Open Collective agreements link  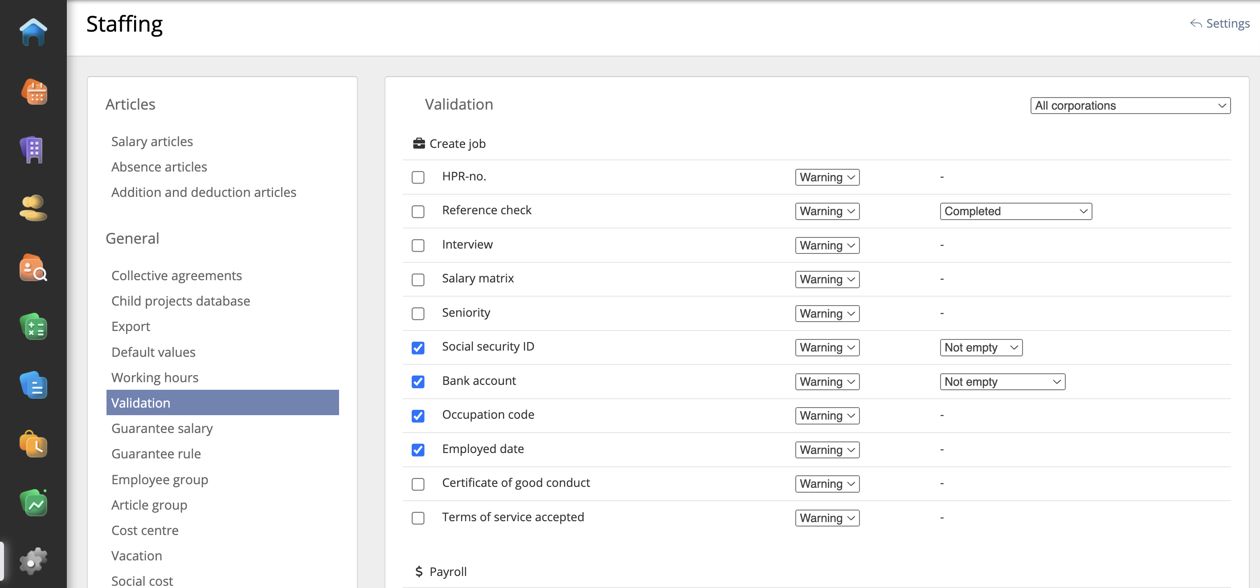click(x=176, y=275)
